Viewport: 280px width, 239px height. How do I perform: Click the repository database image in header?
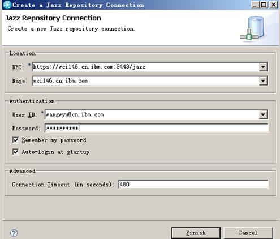coord(253,29)
